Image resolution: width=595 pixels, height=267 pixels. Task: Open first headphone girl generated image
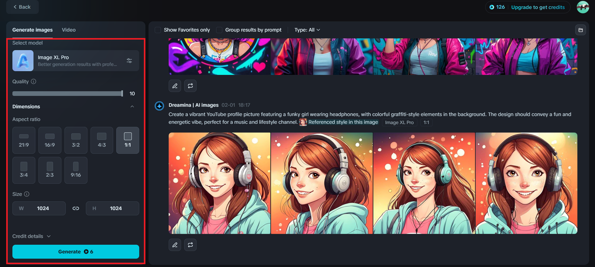[219, 183]
